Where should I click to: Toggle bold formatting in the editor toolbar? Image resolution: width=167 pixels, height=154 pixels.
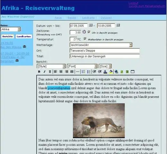coord(39,72)
